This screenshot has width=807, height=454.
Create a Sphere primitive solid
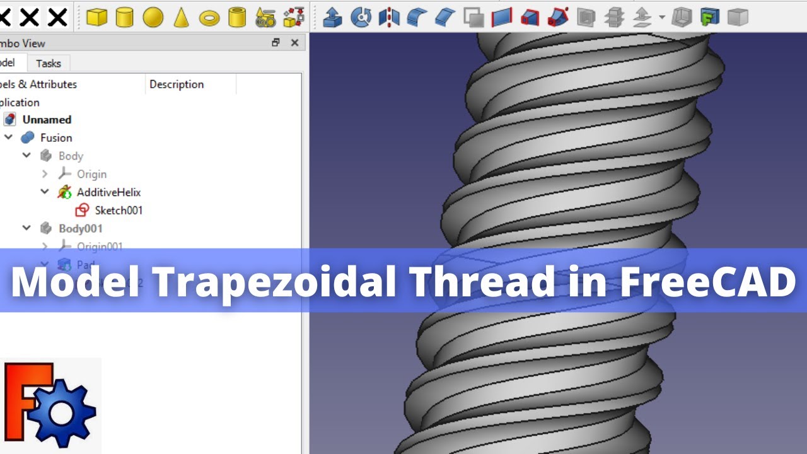[x=153, y=17]
